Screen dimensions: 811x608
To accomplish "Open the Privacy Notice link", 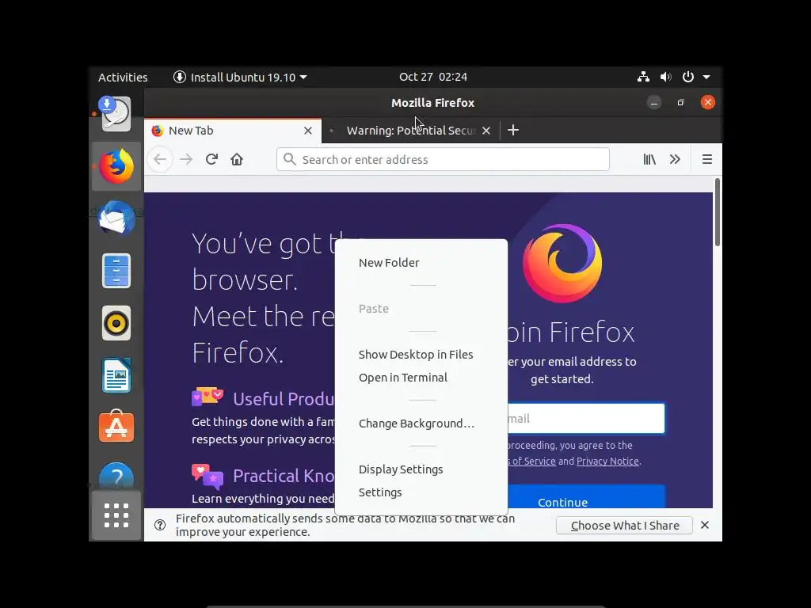I will pos(607,462).
